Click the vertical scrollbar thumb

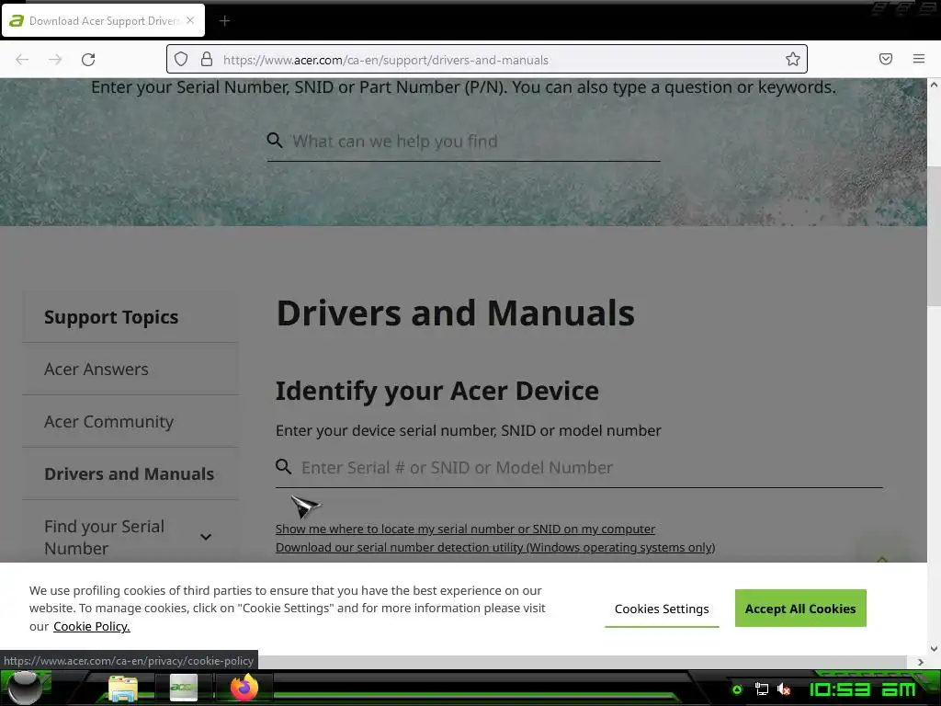tap(934, 235)
